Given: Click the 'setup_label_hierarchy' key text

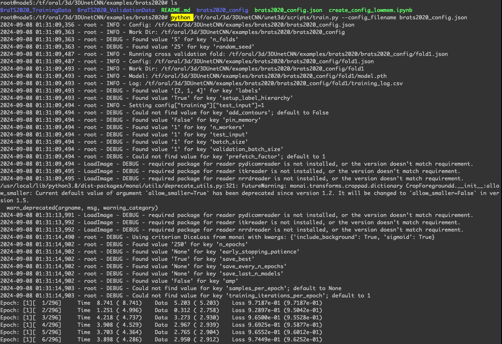Looking at the screenshot, I should click(256, 98).
